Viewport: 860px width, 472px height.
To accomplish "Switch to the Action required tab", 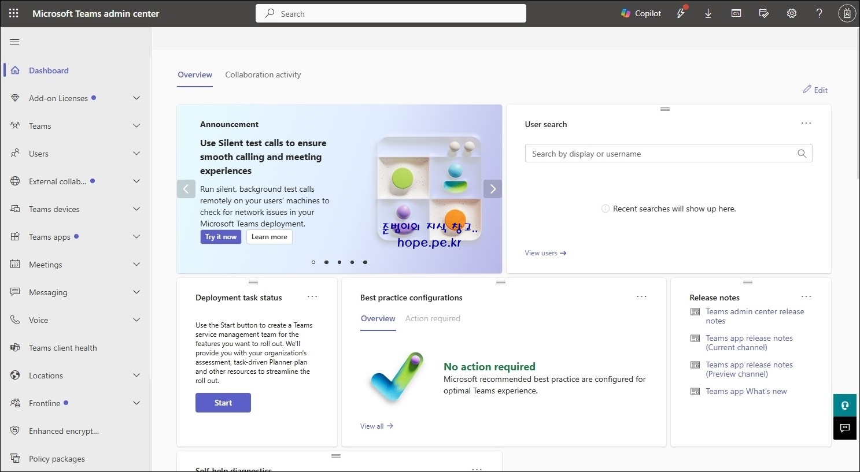I will pos(433,319).
